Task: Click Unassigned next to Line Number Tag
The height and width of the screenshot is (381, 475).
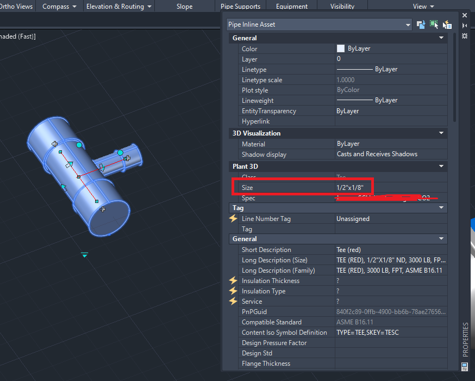Action: [x=354, y=218]
